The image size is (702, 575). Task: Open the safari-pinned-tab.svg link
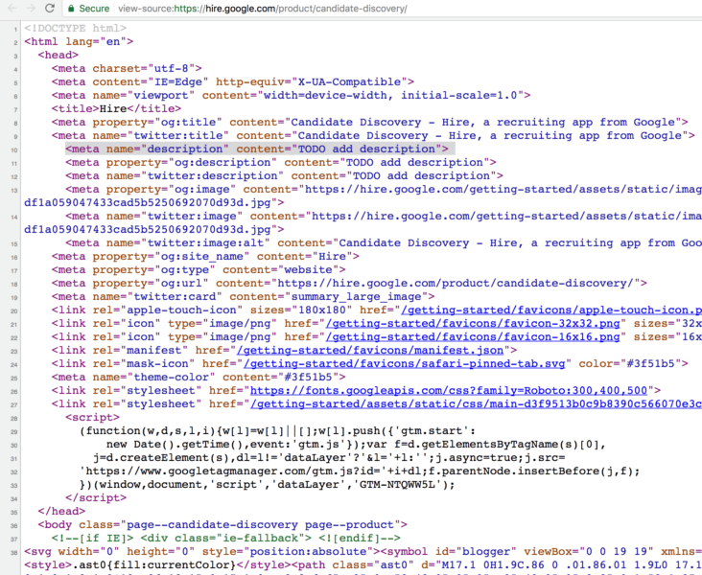(405, 364)
